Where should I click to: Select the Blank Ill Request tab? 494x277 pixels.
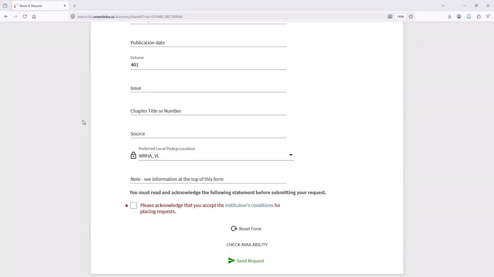click(40, 6)
